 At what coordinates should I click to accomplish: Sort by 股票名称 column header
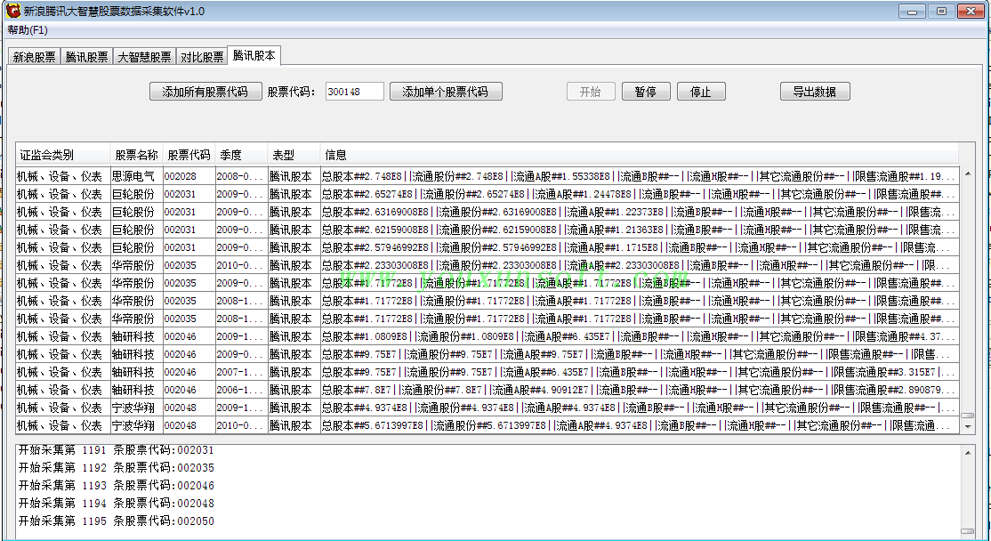[x=136, y=155]
